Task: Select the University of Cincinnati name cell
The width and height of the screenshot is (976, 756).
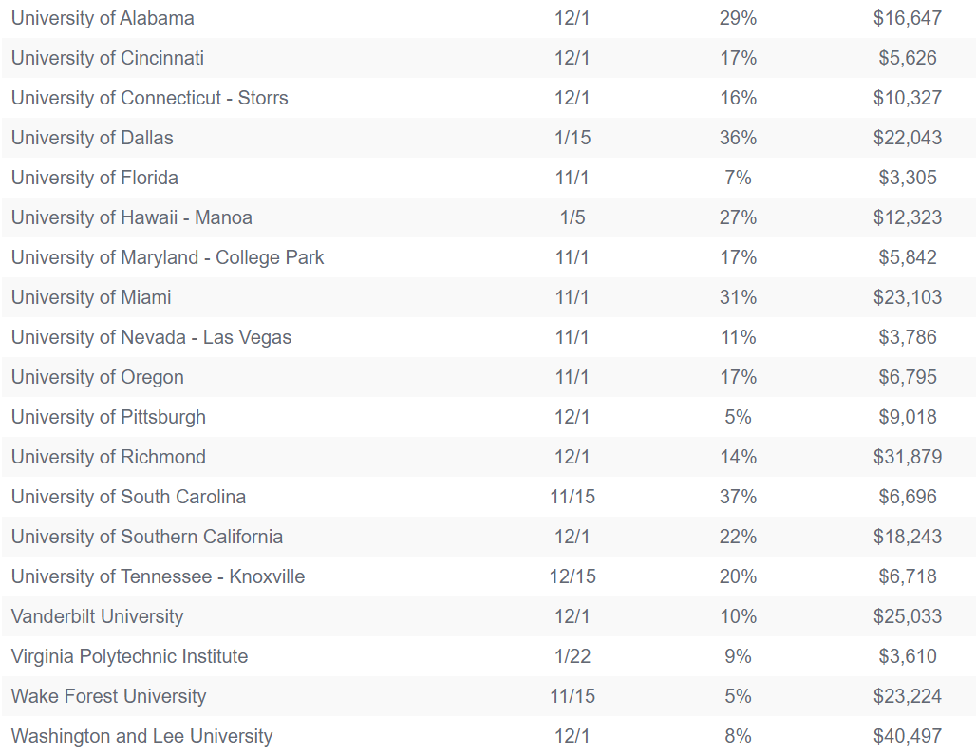Action: 107,58
